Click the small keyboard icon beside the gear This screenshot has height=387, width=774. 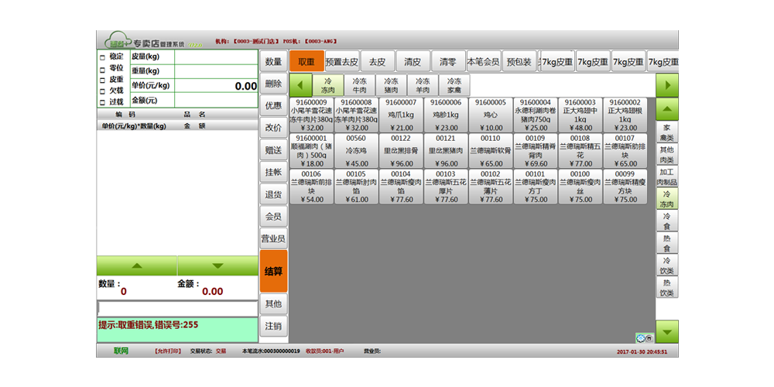(649, 339)
